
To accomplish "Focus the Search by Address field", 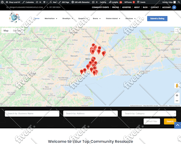I will click(91, 114).
